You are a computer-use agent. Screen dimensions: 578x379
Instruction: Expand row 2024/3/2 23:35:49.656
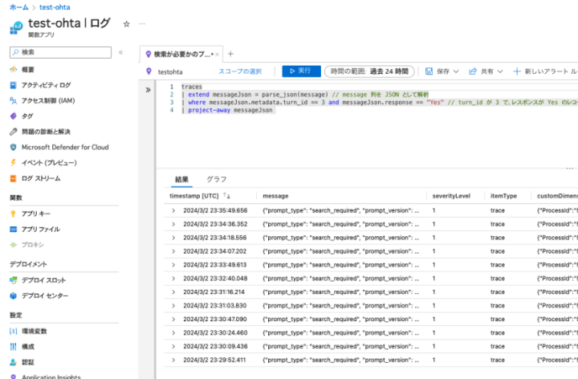173,210
